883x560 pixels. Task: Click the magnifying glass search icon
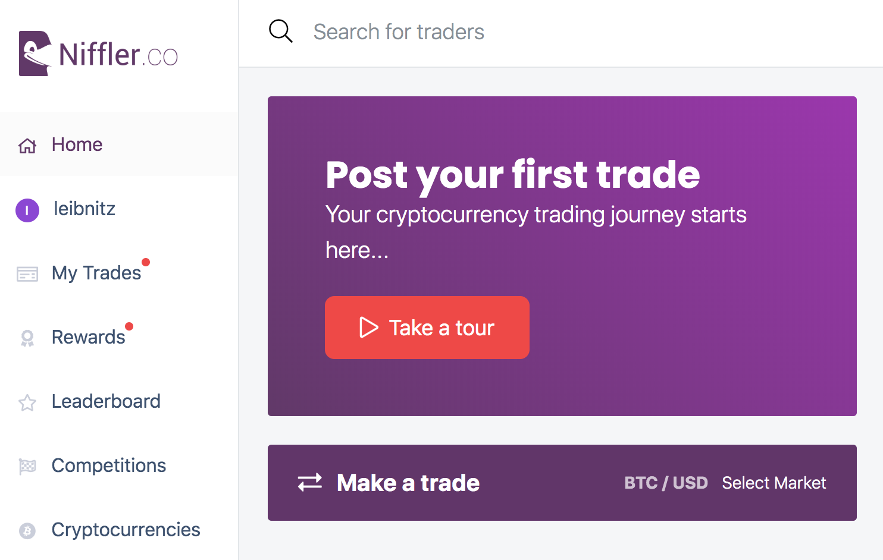[280, 32]
